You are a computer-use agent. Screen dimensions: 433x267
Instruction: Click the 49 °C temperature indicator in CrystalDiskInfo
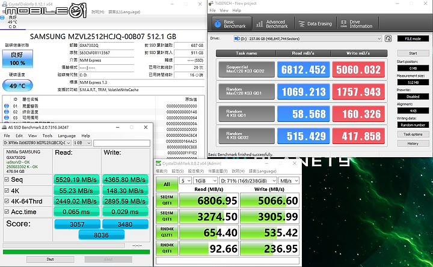click(17, 86)
